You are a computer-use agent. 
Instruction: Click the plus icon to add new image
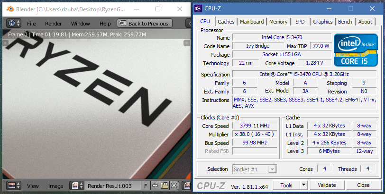coord(155,186)
